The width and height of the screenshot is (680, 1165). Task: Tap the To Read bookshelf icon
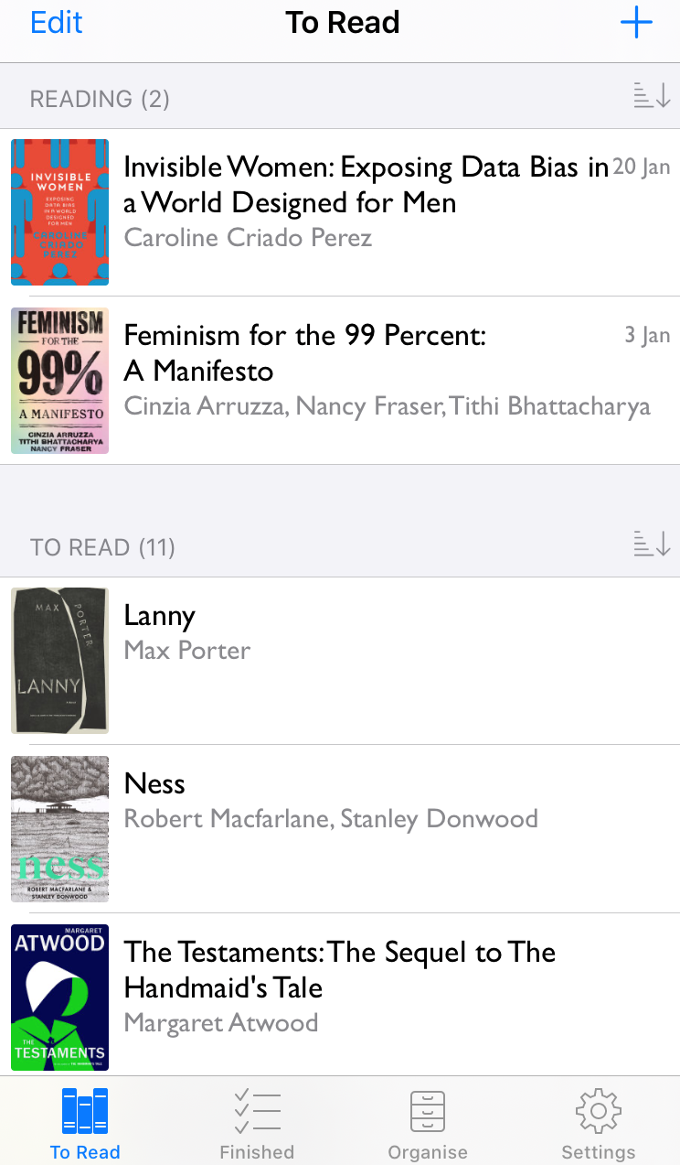85,1111
